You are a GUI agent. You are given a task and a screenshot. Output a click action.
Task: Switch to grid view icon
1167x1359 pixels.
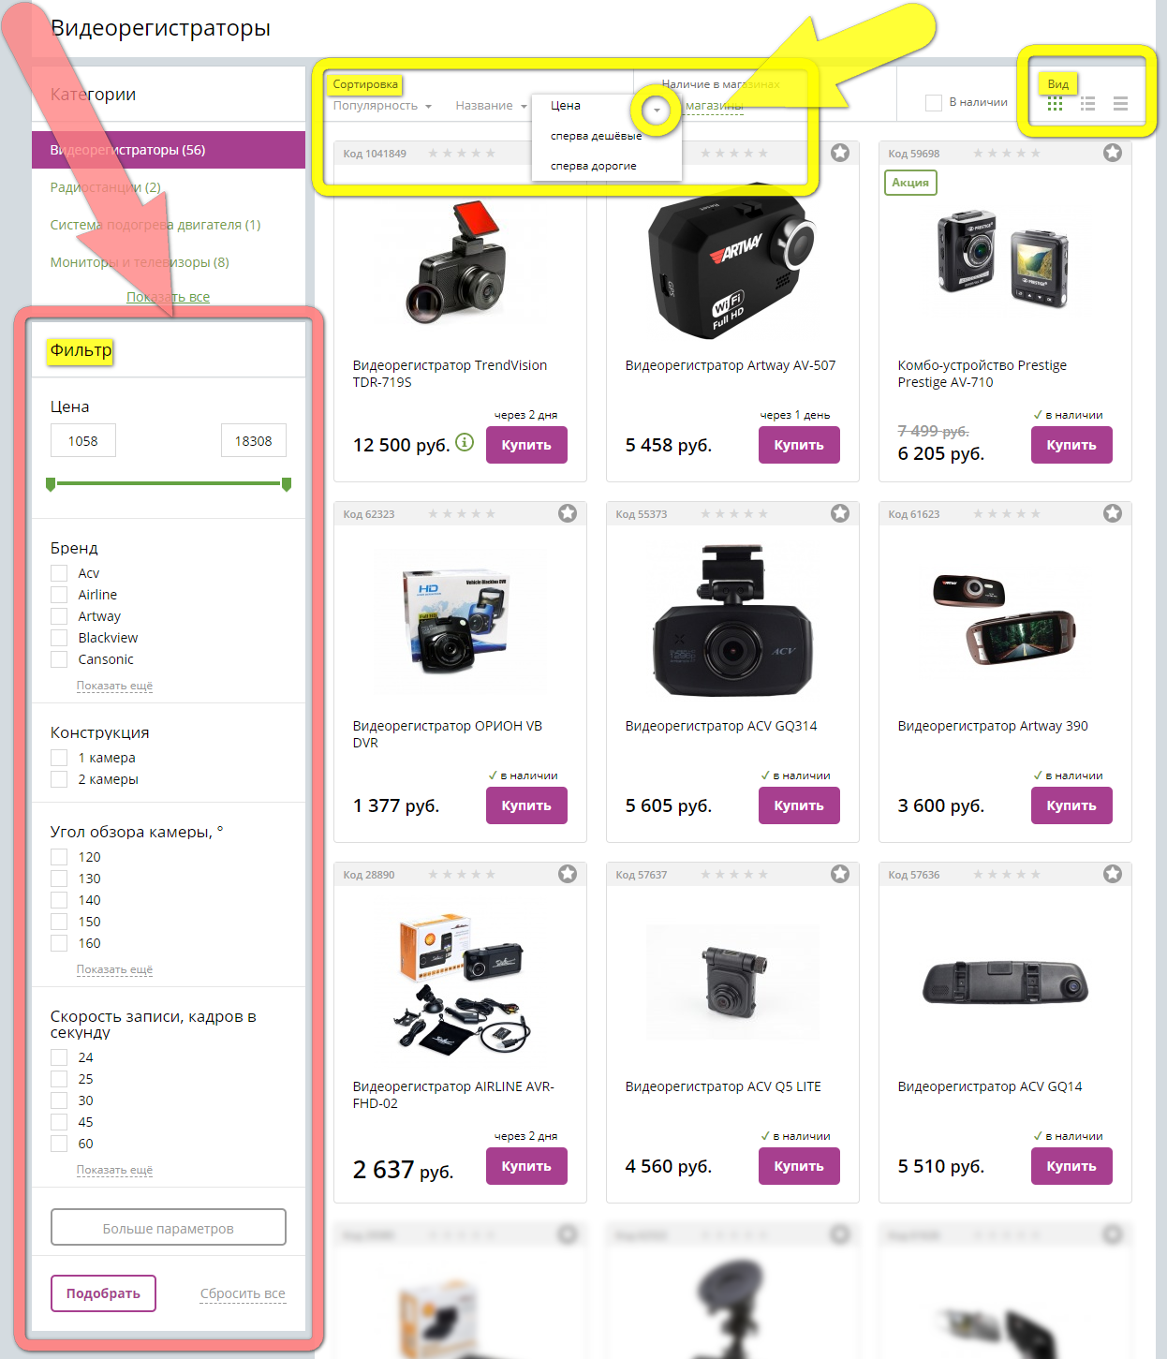pyautogui.click(x=1055, y=104)
